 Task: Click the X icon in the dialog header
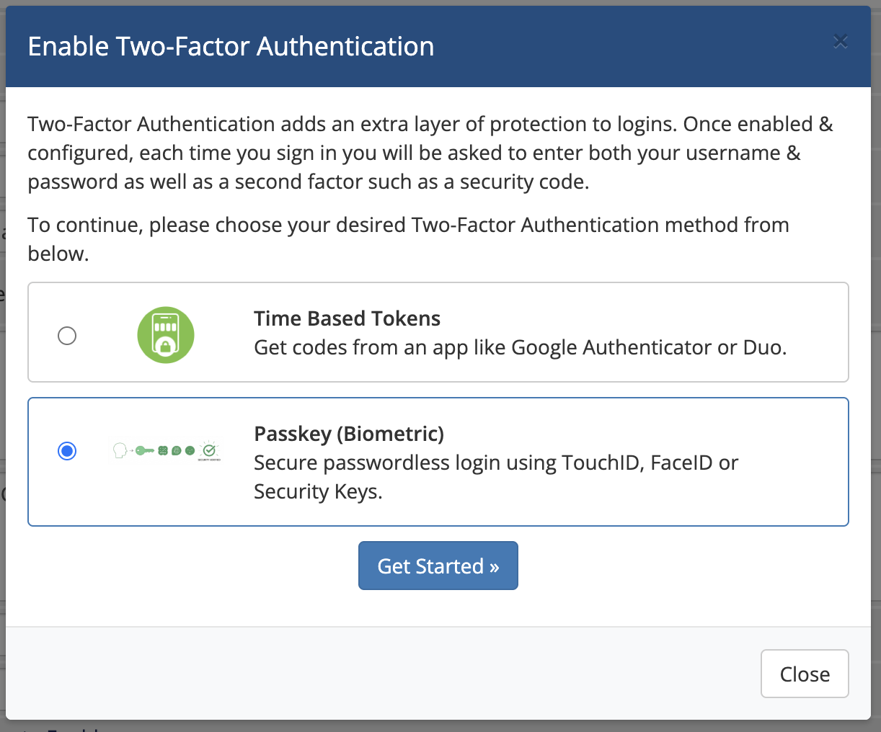click(x=840, y=42)
